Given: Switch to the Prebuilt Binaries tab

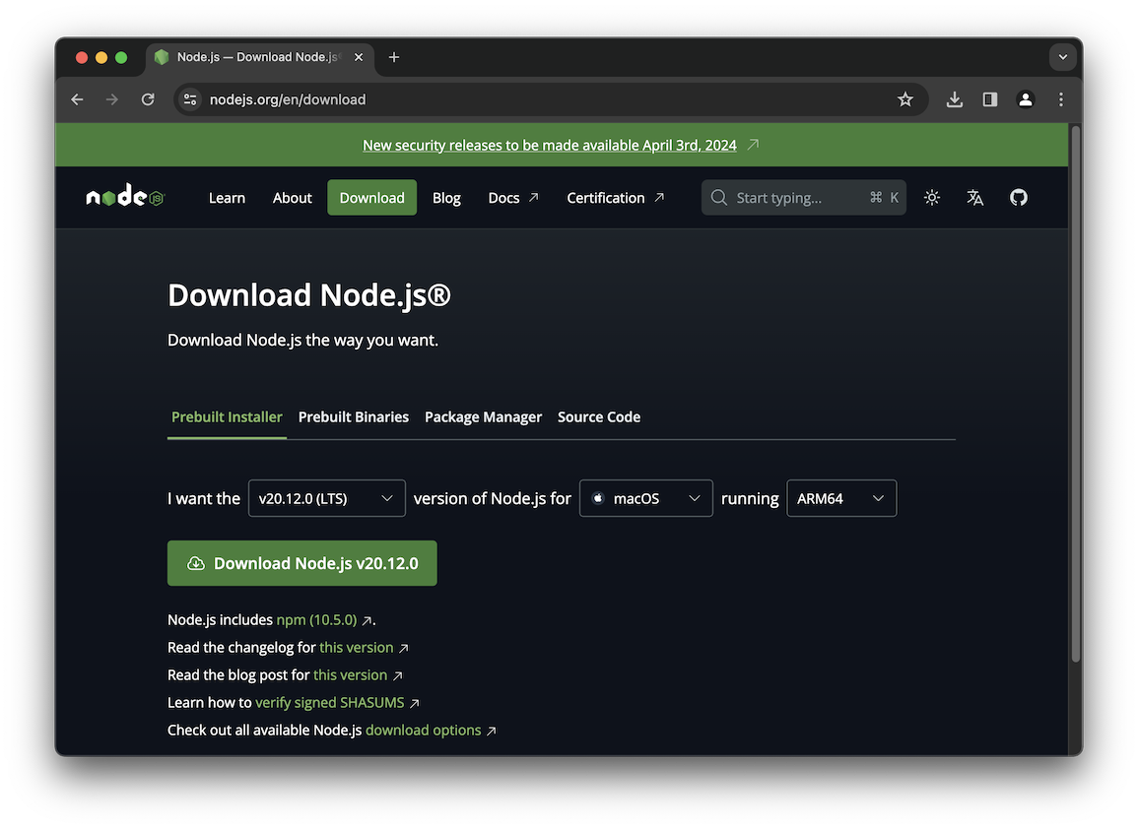Looking at the screenshot, I should (354, 417).
